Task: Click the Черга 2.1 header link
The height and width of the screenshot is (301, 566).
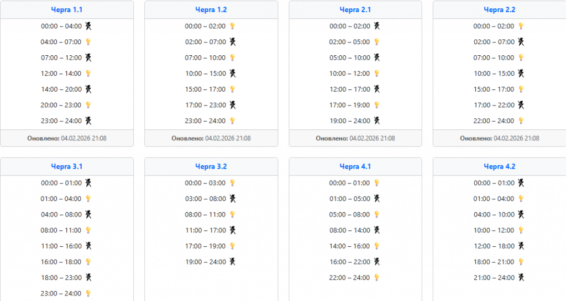Action: pos(355,9)
